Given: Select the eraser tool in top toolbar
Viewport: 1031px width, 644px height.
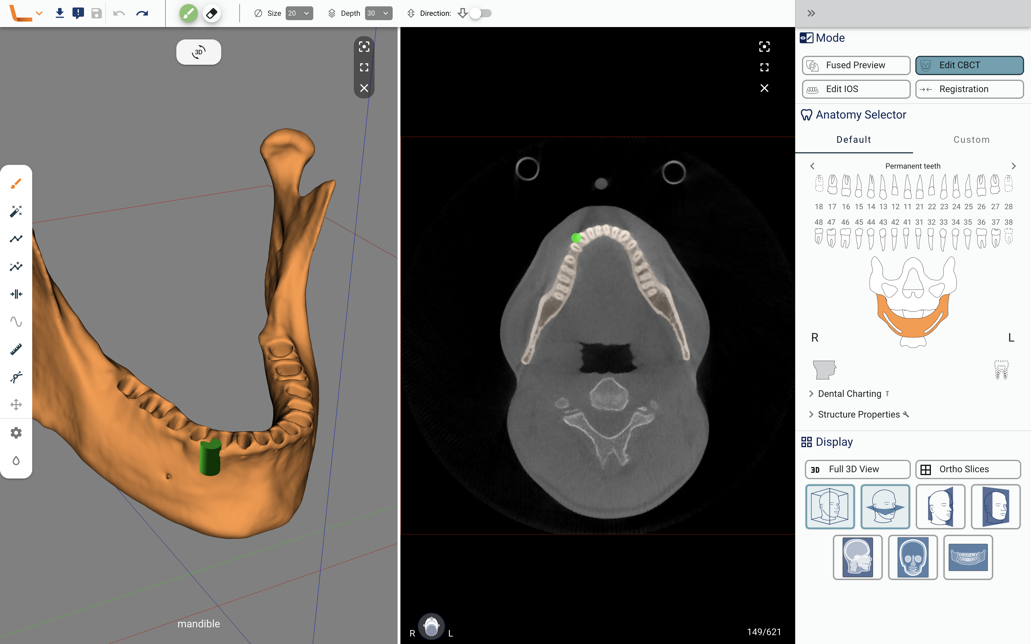Looking at the screenshot, I should (211, 14).
